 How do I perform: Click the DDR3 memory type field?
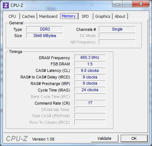[44, 29]
